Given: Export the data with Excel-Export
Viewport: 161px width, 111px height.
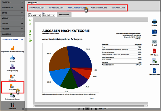Looking at the screenshot, I should (x=154, y=62).
